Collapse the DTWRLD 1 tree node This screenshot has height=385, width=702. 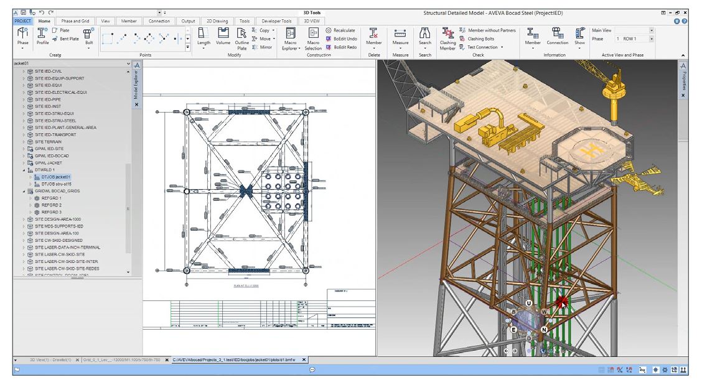pyautogui.click(x=24, y=170)
